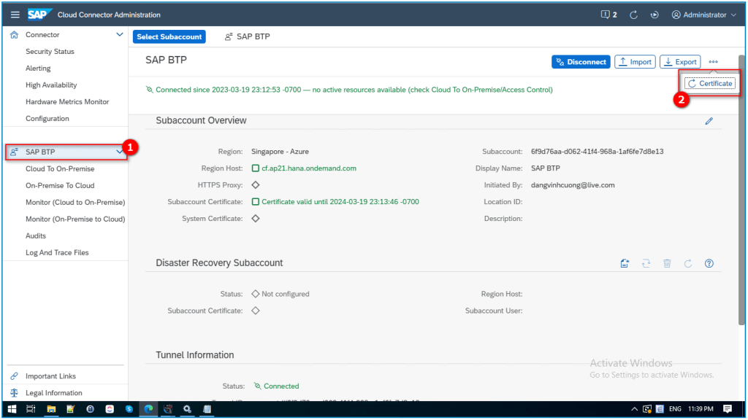Collapse the SAP BTP sidebar section
This screenshot has width=748, height=420.
120,152
